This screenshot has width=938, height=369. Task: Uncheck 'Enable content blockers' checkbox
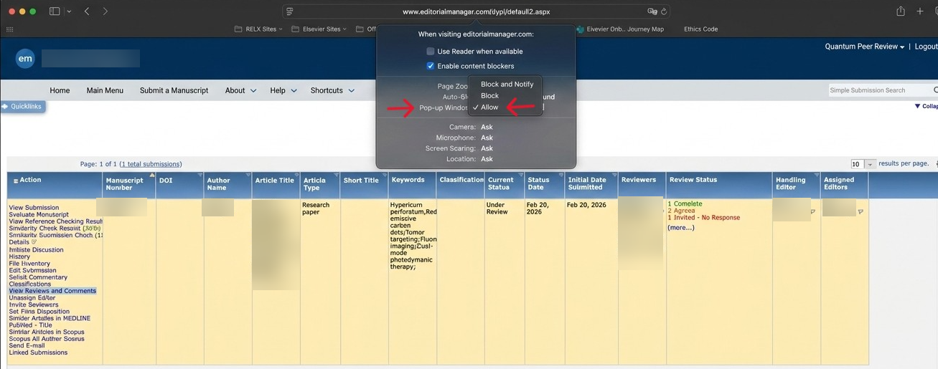tap(431, 66)
